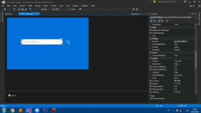Expand the MaximumSize property
This screenshot has height=113, width=201.
[151, 86]
